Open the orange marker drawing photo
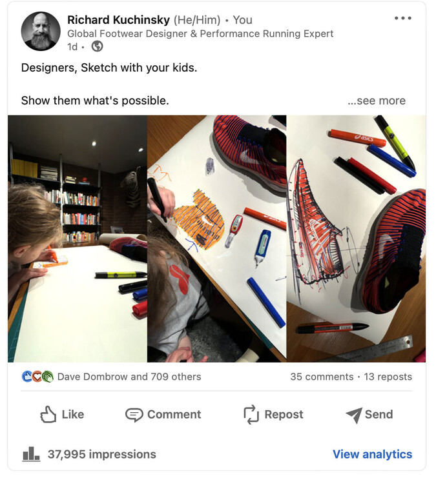 point(217,239)
